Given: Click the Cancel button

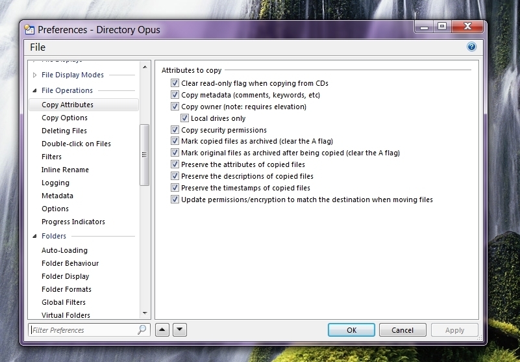Looking at the screenshot, I should click(402, 330).
